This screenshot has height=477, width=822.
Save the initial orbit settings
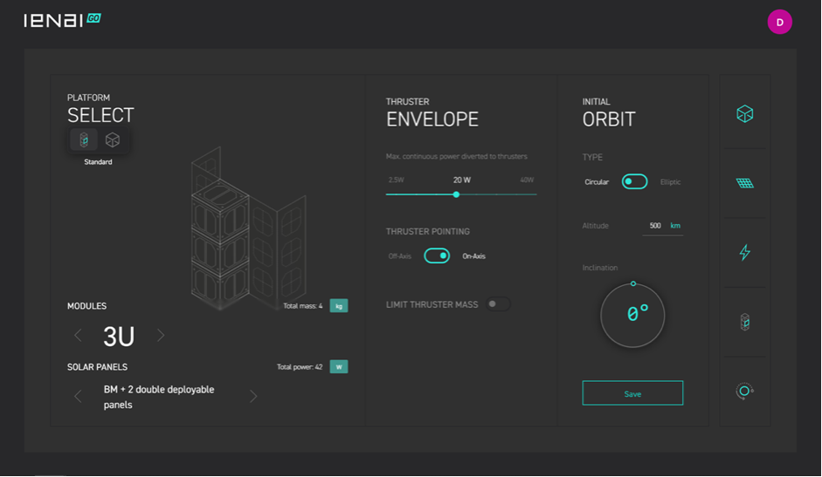tap(632, 393)
